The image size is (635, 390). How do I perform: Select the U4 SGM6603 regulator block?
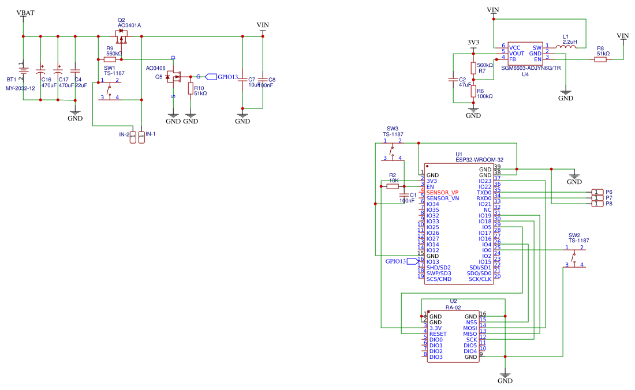click(x=524, y=52)
